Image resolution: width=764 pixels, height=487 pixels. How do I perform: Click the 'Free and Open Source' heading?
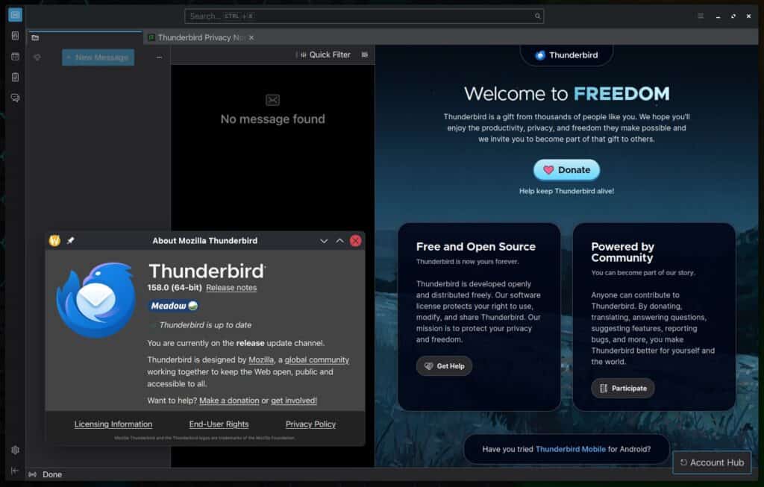pyautogui.click(x=475, y=247)
